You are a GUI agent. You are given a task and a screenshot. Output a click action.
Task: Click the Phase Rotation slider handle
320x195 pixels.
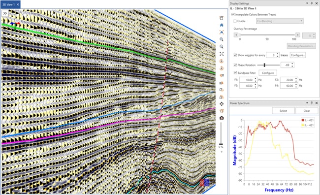click(264, 65)
